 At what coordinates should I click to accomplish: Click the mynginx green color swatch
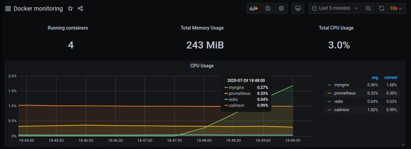(x=329, y=85)
